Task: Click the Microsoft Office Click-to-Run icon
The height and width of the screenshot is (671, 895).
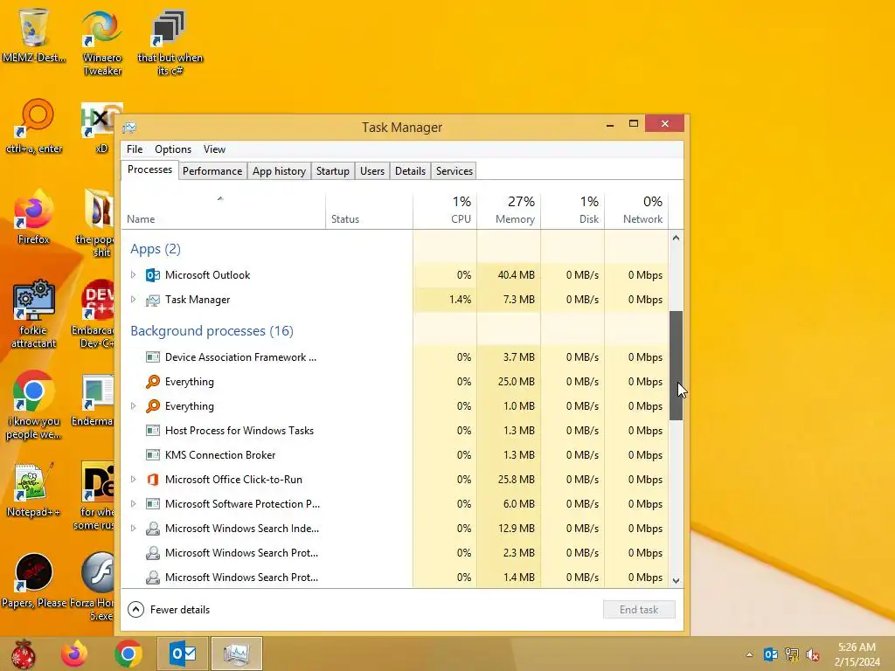Action: (x=152, y=480)
